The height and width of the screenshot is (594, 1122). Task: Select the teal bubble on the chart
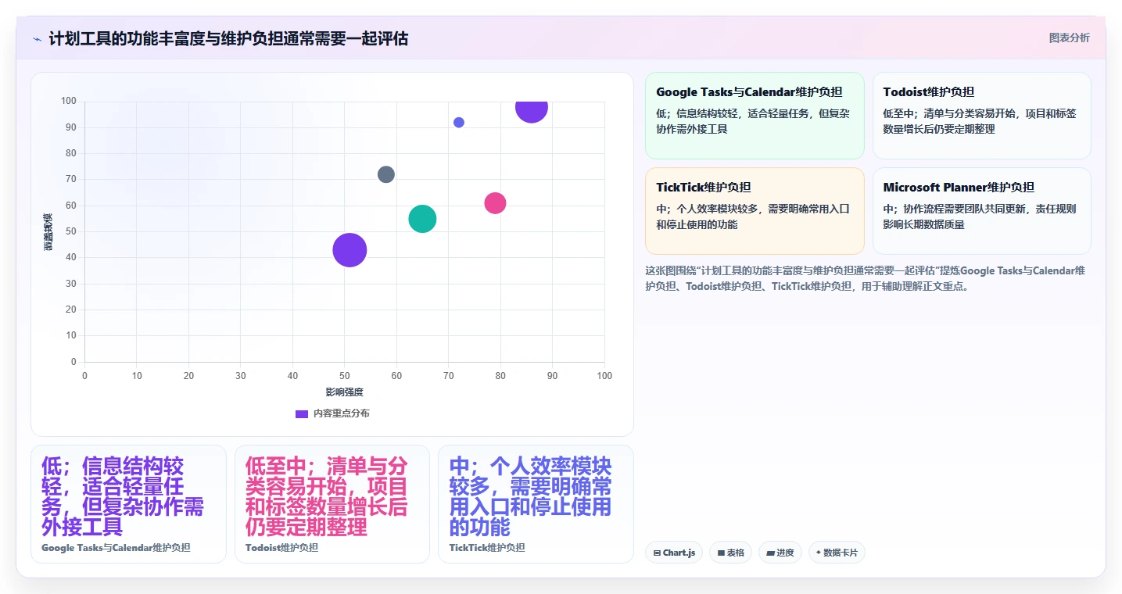click(422, 219)
